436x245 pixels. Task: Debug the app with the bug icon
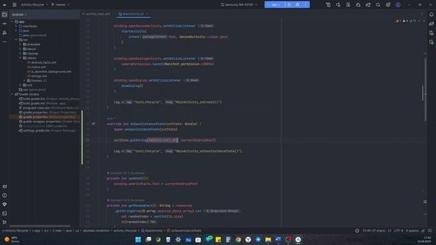click(x=298, y=5)
